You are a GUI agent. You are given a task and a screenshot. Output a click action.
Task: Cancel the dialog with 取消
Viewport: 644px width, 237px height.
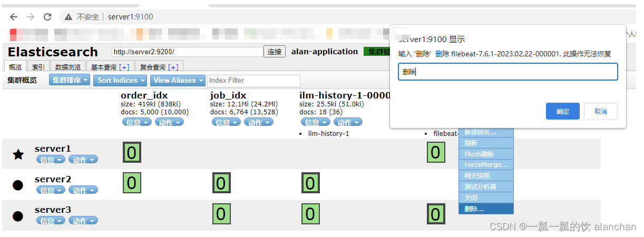pos(600,111)
